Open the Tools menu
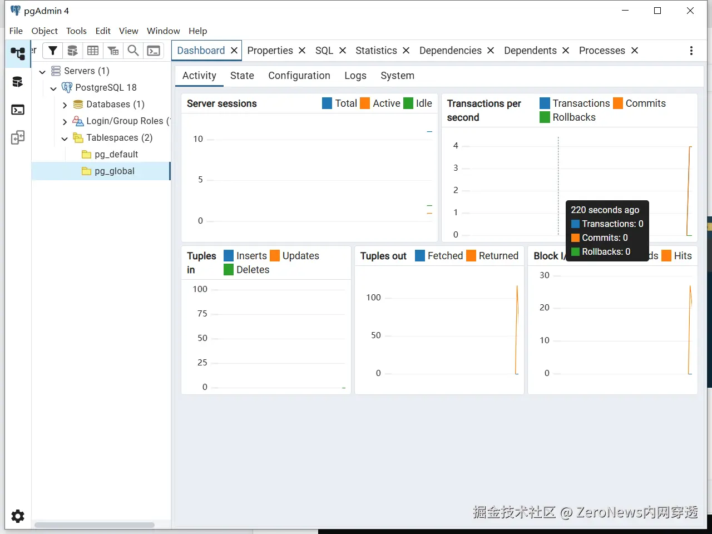 pyautogui.click(x=76, y=31)
